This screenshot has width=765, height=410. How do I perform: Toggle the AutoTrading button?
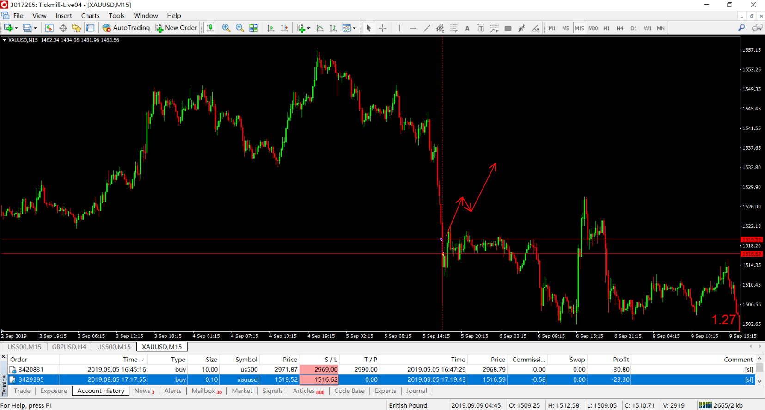[126, 28]
